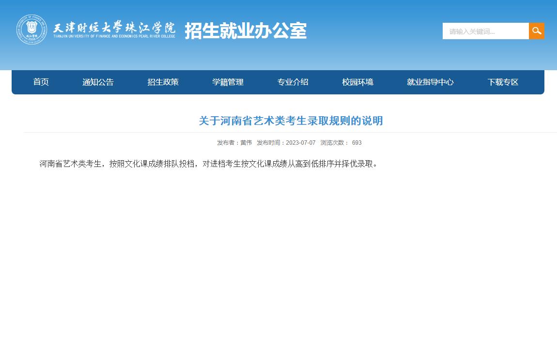Open the 首页 menu item

41,82
